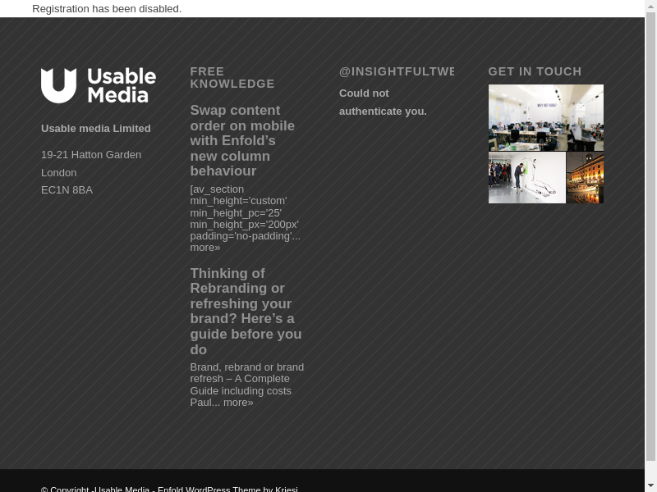Click the @INSIGHTFULTWE widget heading

click(396, 71)
